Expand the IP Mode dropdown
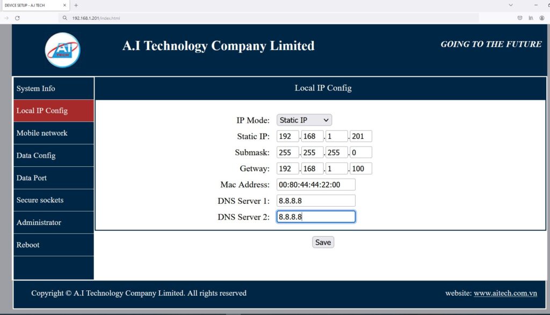This screenshot has width=550, height=315. (305, 120)
